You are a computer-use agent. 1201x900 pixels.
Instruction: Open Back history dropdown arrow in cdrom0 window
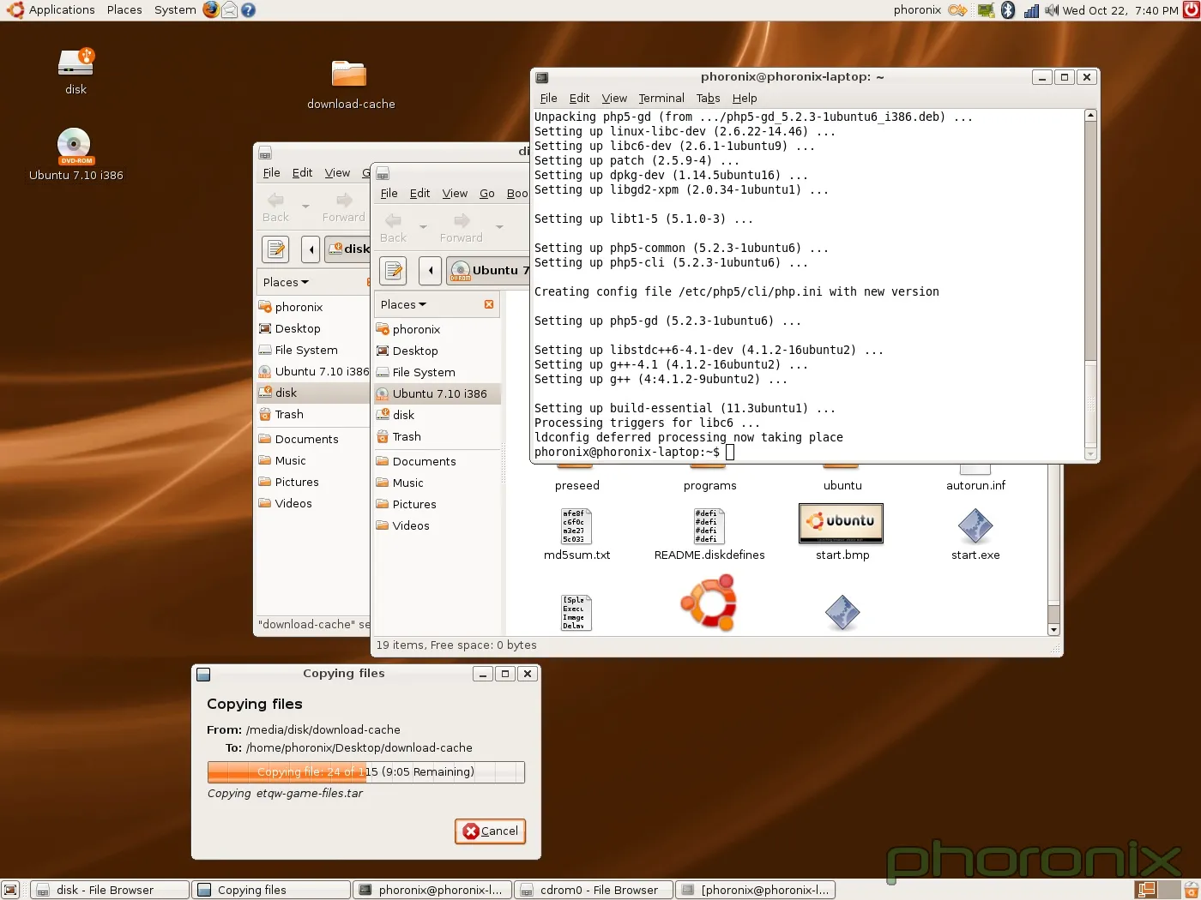(423, 227)
